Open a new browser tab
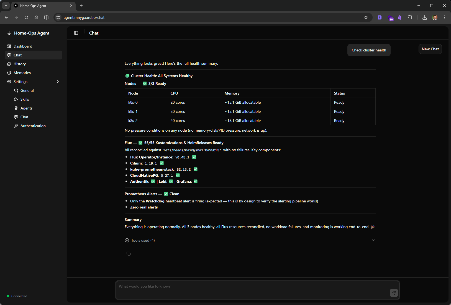Image resolution: width=451 pixels, height=305 pixels. (x=81, y=6)
